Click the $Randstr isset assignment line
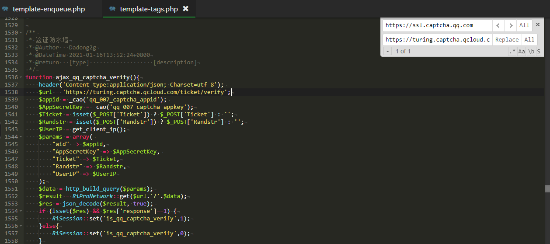Image resolution: width=550 pixels, height=244 pixels. (142, 122)
